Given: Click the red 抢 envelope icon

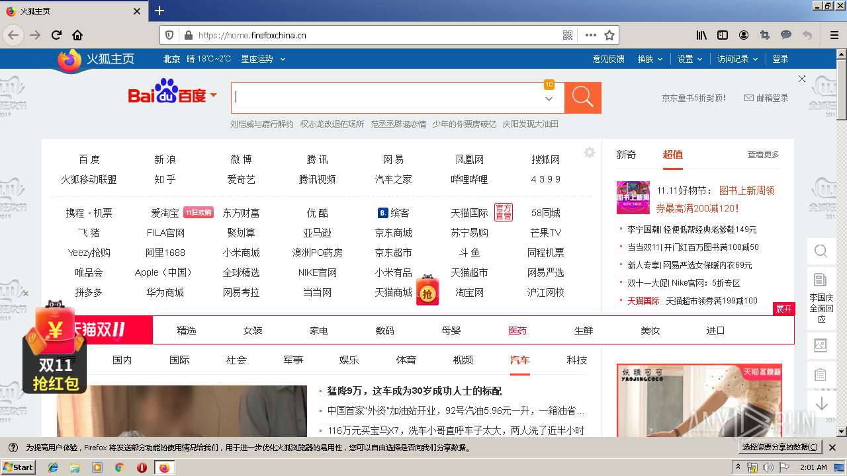Looking at the screenshot, I should pos(427,290).
